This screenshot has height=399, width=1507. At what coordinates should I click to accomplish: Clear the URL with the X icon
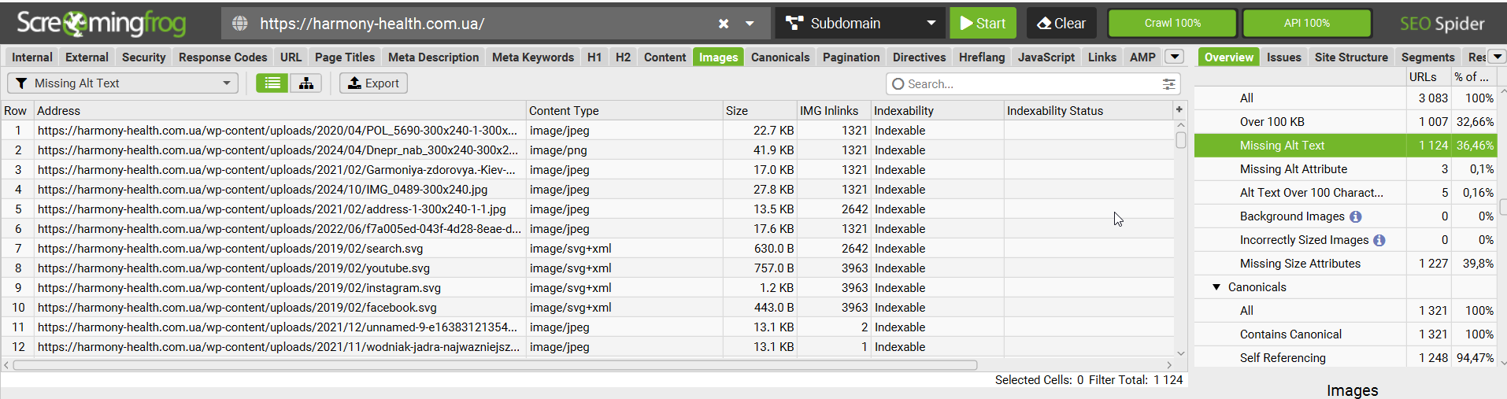point(724,24)
